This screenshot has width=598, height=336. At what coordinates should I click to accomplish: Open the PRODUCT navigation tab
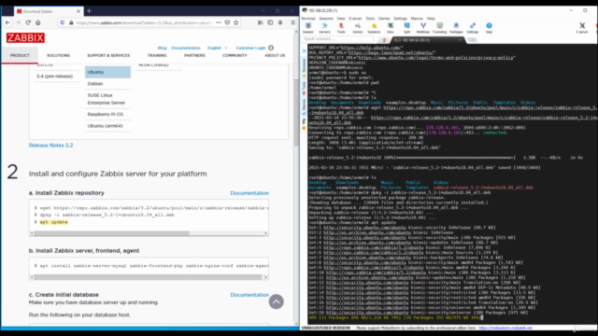click(20, 56)
